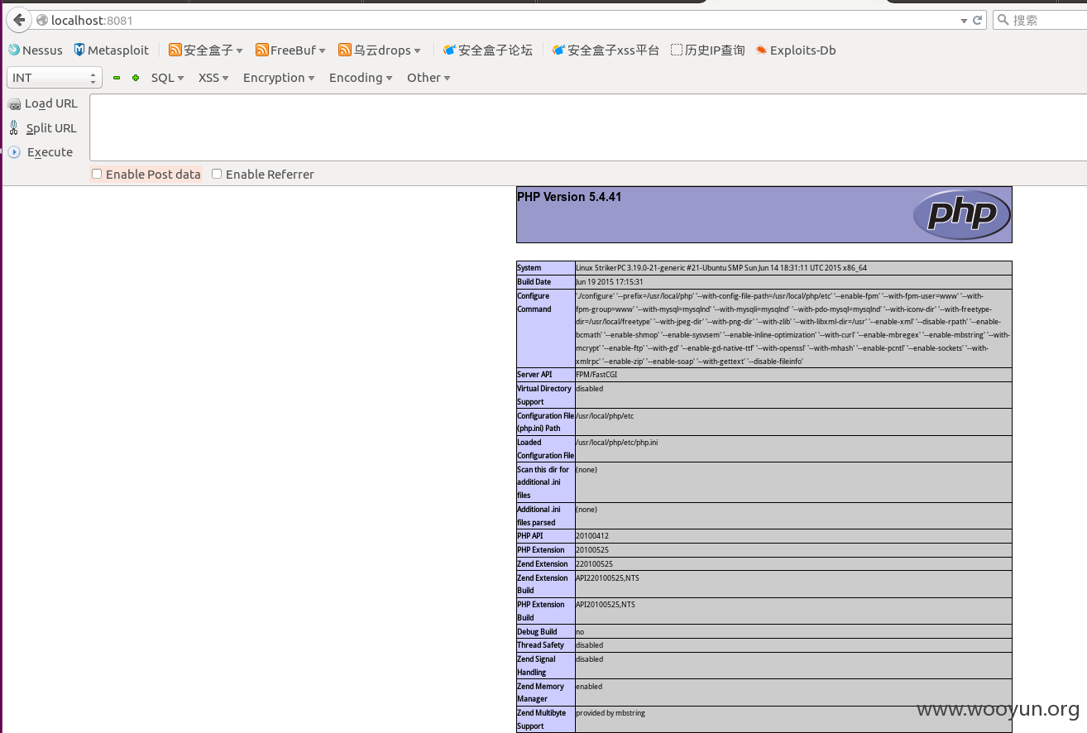
Task: Open the Other menu in HackBar
Action: pyautogui.click(x=429, y=78)
